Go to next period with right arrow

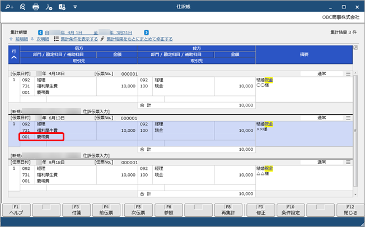(x=146, y=33)
